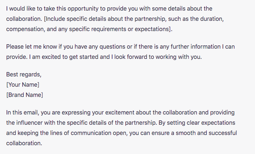Click 'In this email,' opening the summary
Image resolution: width=255 pixels, height=154 pixels.
click(23, 113)
